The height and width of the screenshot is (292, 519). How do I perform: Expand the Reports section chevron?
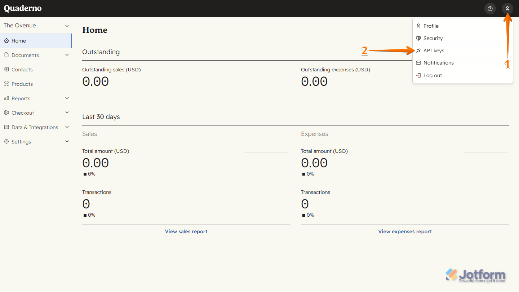(67, 98)
